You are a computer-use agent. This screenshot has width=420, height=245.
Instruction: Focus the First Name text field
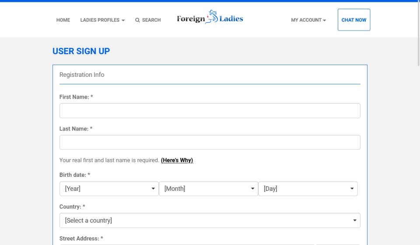210,110
